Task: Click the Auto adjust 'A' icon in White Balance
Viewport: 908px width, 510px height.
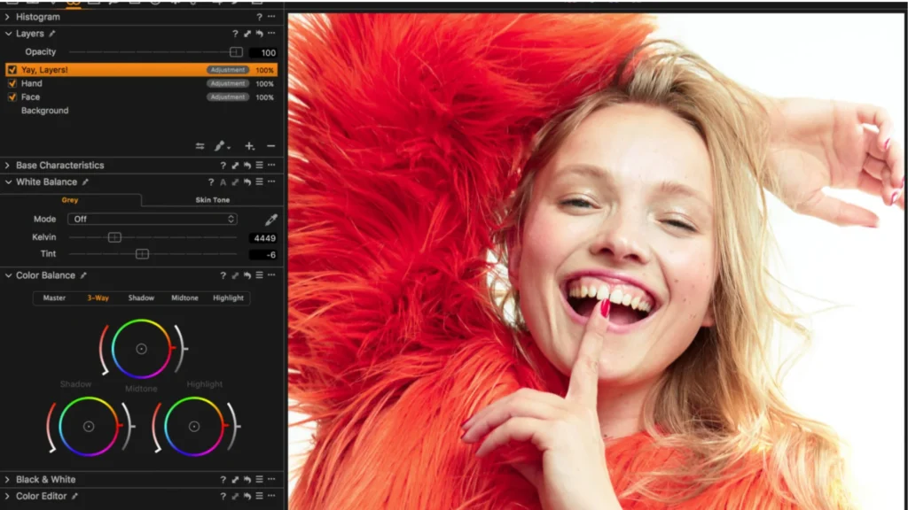Action: [x=223, y=182]
